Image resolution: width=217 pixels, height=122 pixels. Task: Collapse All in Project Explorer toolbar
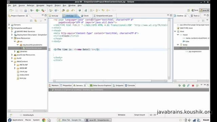pos(31,21)
